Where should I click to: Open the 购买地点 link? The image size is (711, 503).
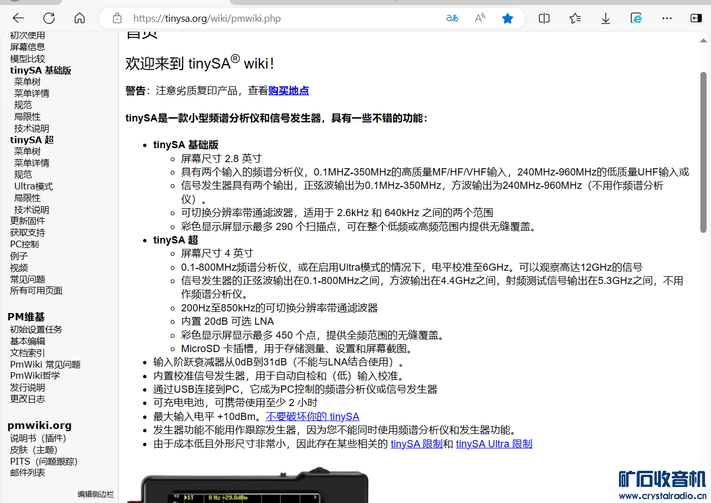pyautogui.click(x=288, y=91)
